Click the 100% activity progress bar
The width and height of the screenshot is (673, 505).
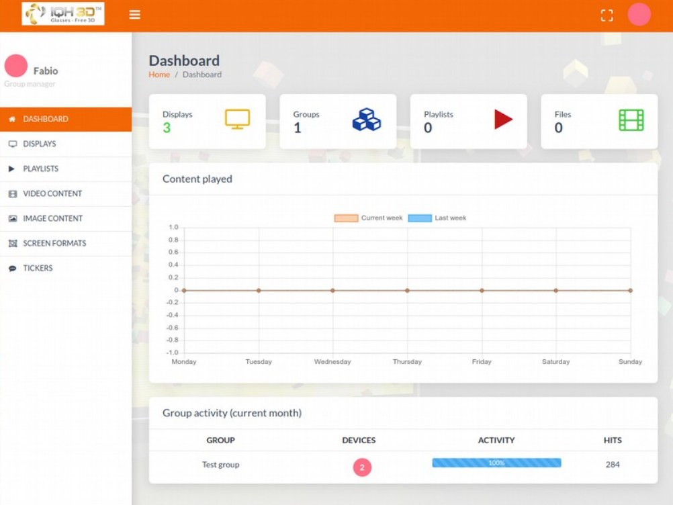pyautogui.click(x=496, y=463)
